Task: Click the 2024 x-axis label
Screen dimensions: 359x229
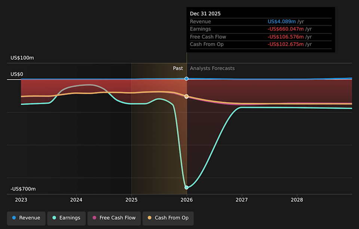Action: coord(76,200)
